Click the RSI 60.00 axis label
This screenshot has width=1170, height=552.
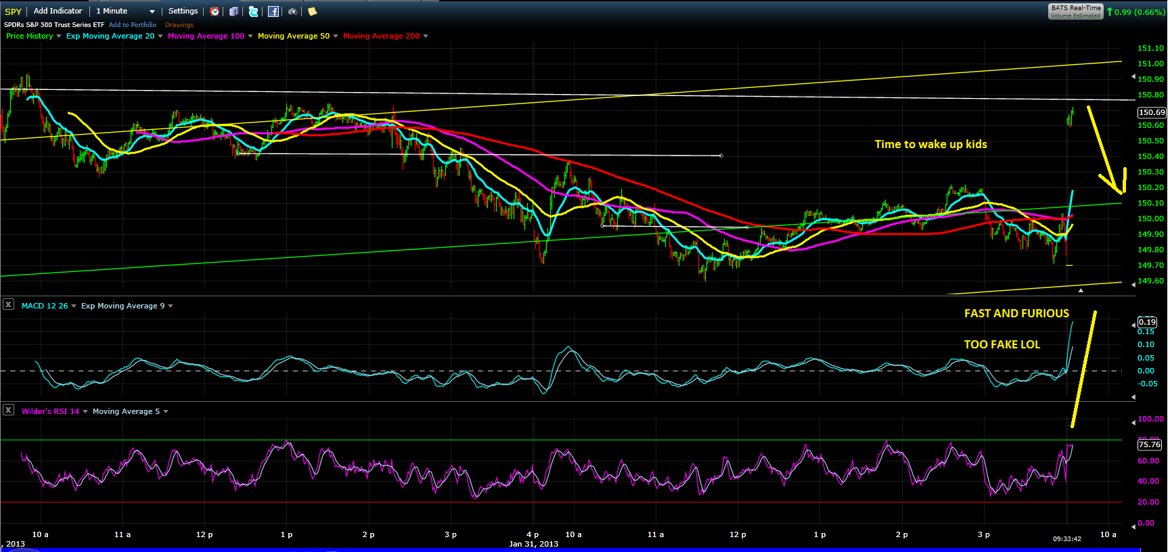pyautogui.click(x=1148, y=461)
